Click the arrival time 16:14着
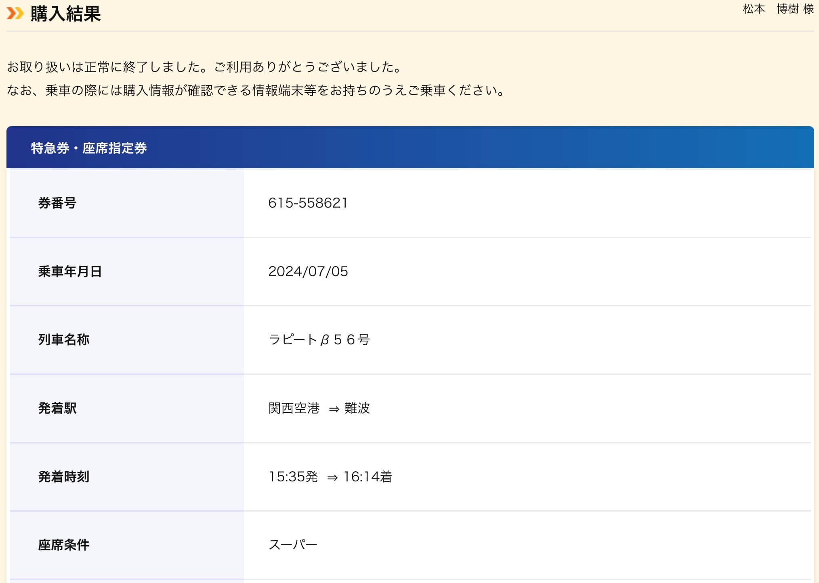This screenshot has height=583, width=819. point(367,477)
